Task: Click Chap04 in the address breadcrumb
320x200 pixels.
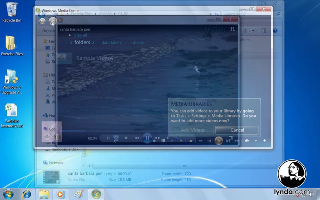Action: click(105, 14)
